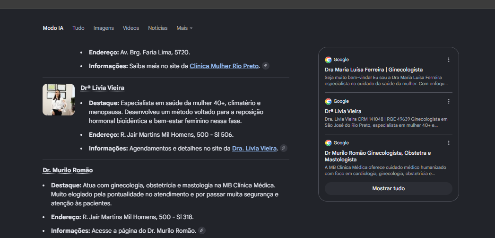Select the Modo IA tab
This screenshot has width=495, height=238.
tap(53, 28)
